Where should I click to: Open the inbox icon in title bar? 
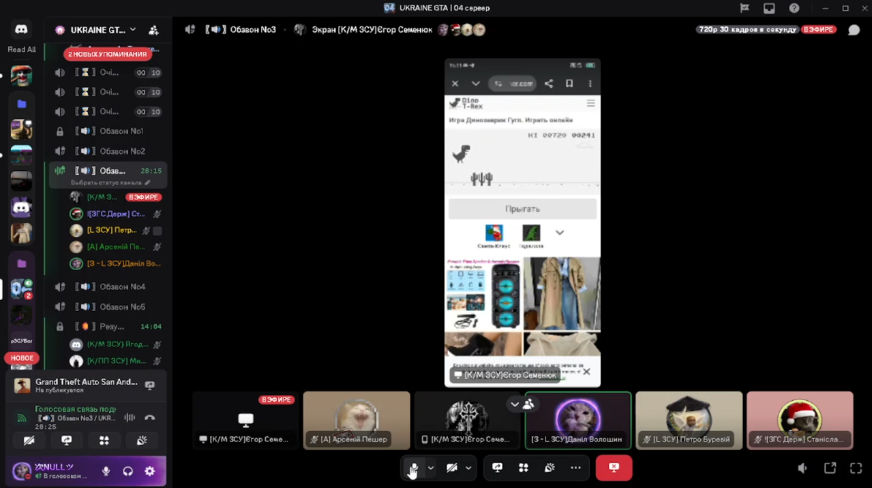(769, 8)
